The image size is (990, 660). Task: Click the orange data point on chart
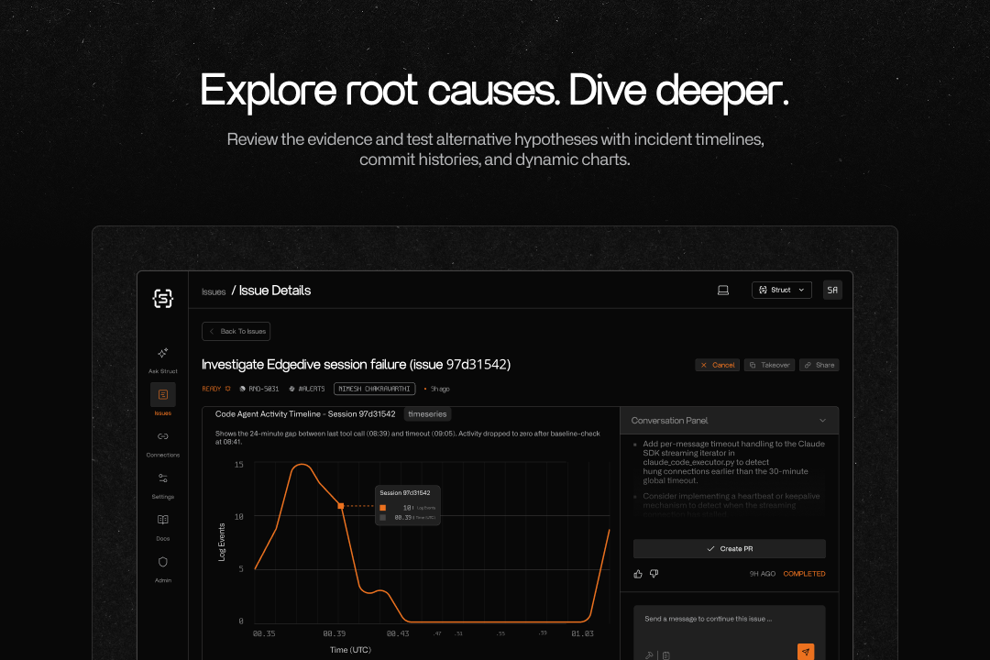pyautogui.click(x=341, y=506)
